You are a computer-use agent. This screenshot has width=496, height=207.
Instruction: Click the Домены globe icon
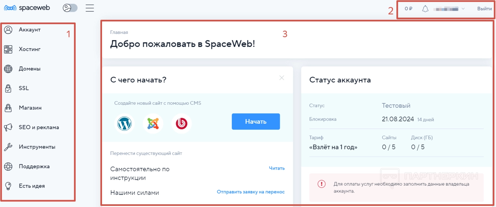point(8,69)
